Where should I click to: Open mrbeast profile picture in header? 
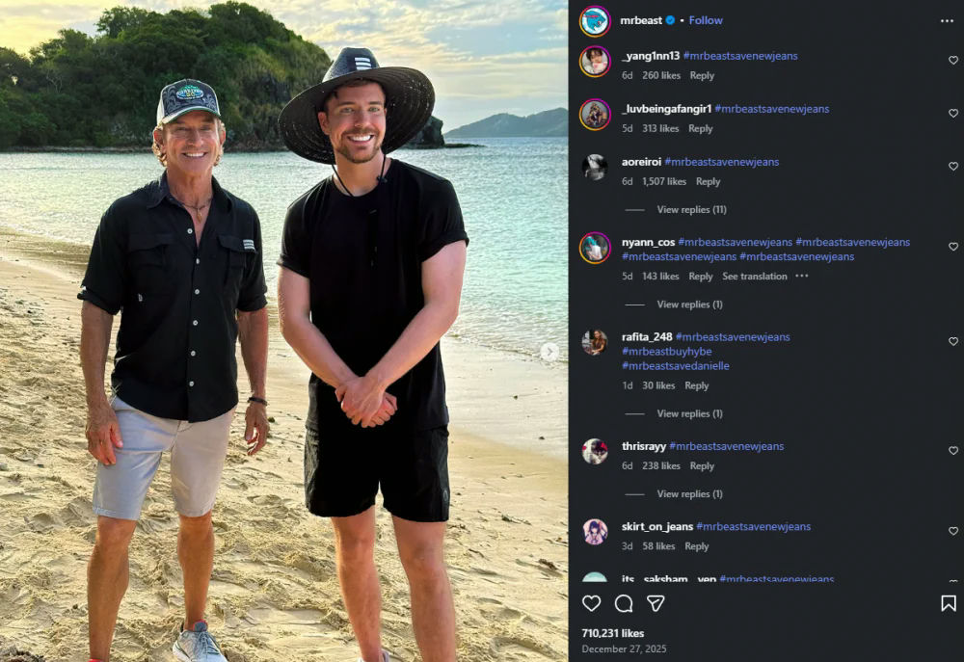pos(595,20)
